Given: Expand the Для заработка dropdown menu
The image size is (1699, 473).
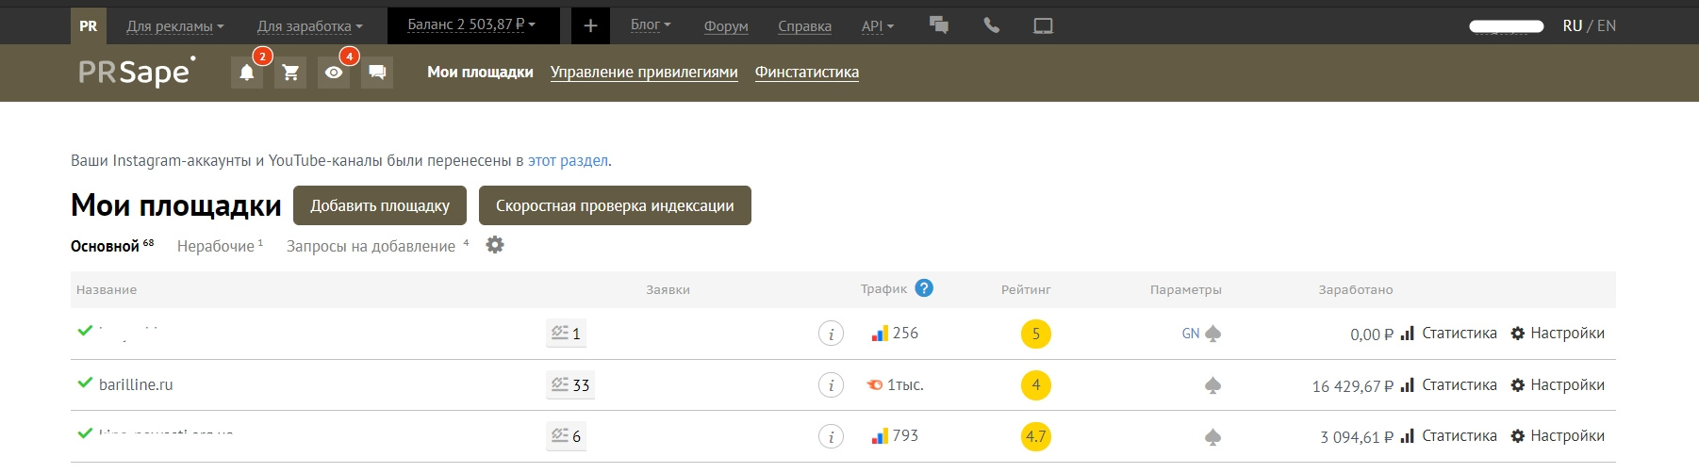Looking at the screenshot, I should (309, 26).
